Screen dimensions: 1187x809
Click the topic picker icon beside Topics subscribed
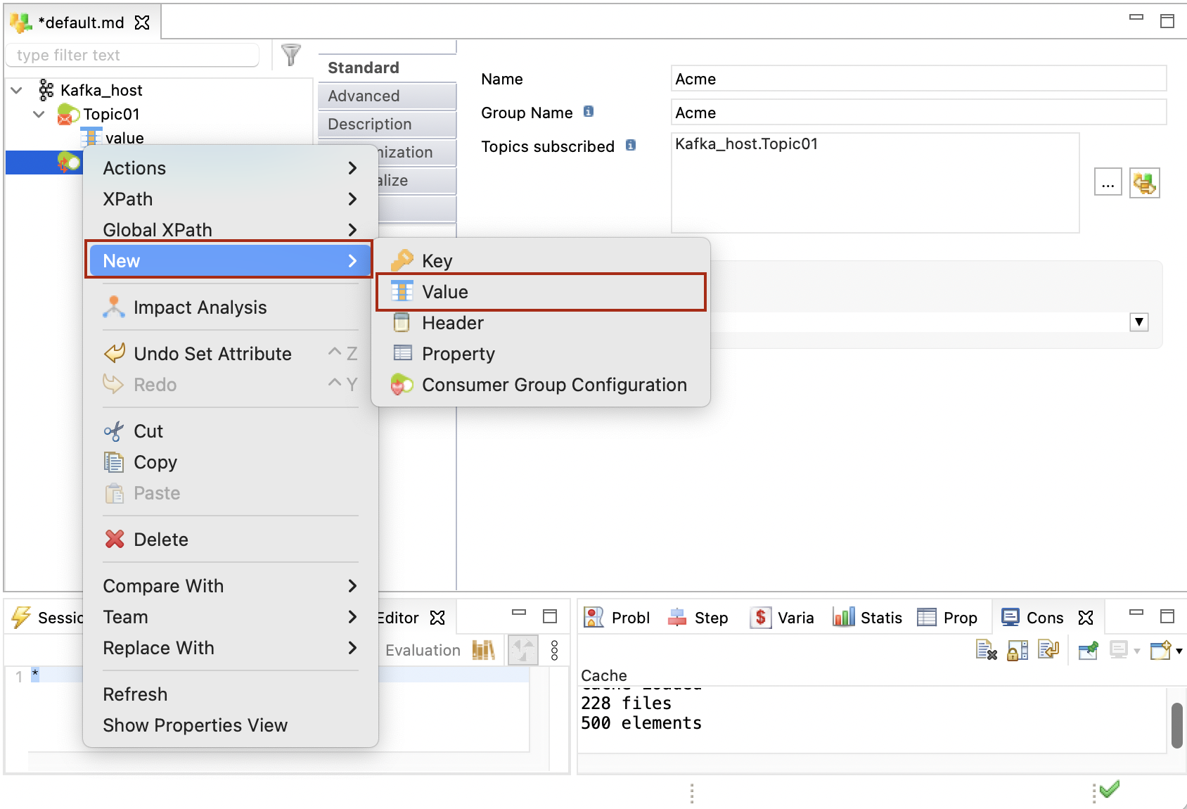tap(1144, 184)
